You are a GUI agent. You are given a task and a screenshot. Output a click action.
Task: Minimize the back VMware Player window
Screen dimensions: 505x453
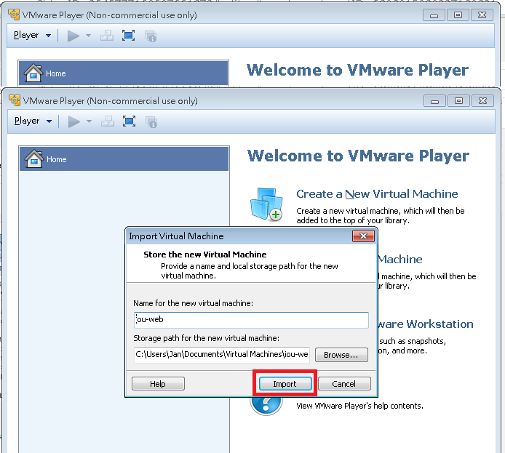coord(434,15)
